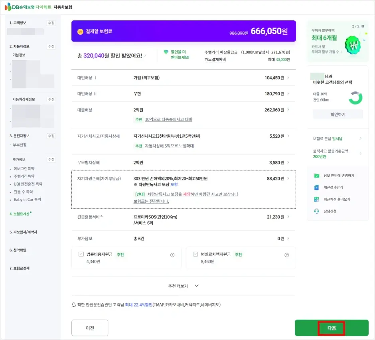Viewport: 375px width, 340px height.
Task: Open 긴급출동서비스 21,230원 row chevron
Action: click(288, 217)
